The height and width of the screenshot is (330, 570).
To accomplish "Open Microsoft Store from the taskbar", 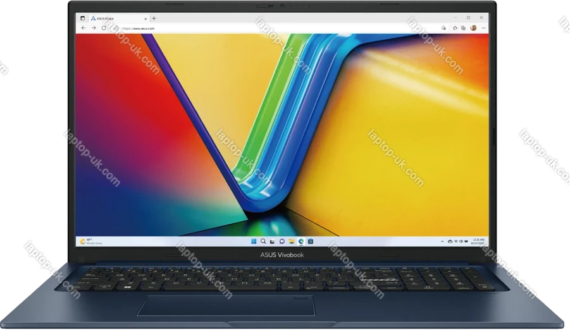I will click(x=310, y=241).
